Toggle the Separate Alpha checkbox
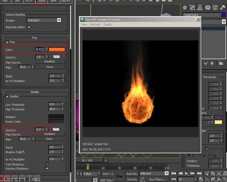The image size is (227, 182). click(29, 27)
